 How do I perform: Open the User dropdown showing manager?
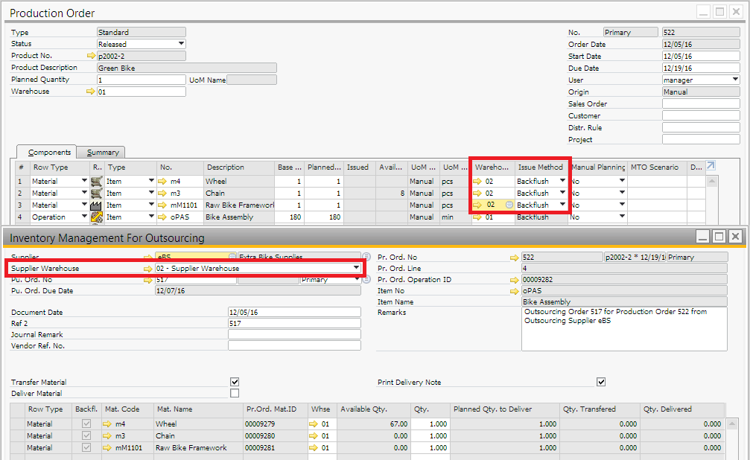[x=734, y=80]
